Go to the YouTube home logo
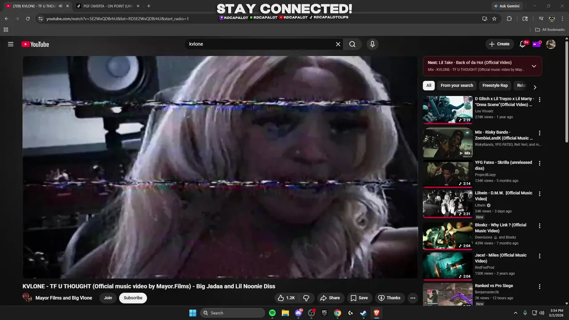Screen dimensions: 569x320 (35, 44)
